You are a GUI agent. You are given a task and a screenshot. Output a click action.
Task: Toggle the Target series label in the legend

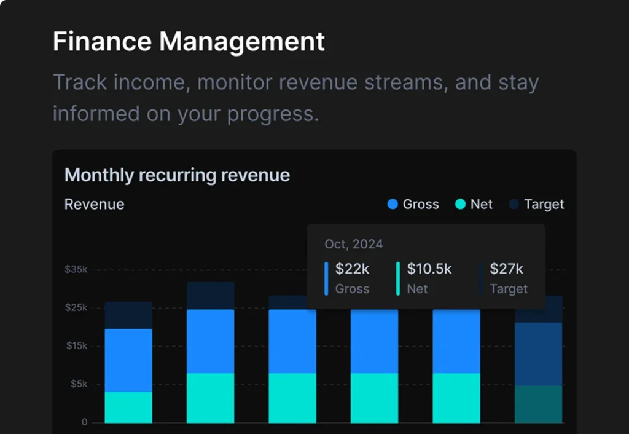[544, 205]
